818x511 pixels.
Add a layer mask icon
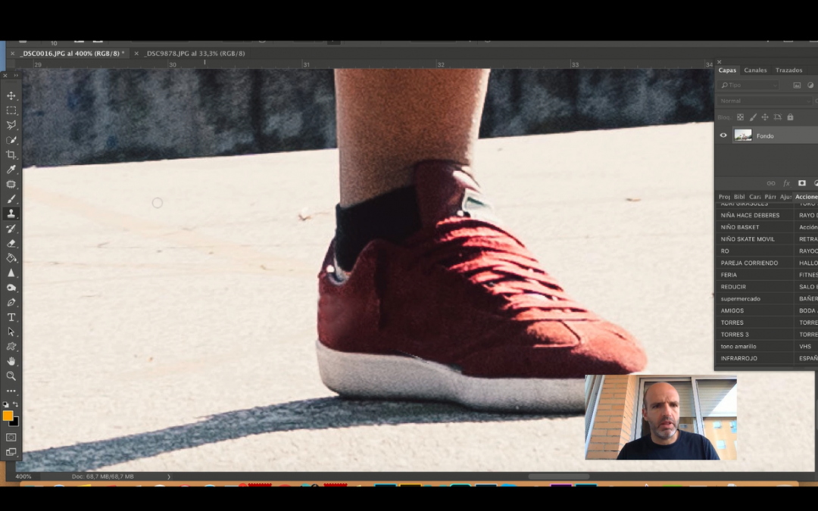(x=802, y=183)
